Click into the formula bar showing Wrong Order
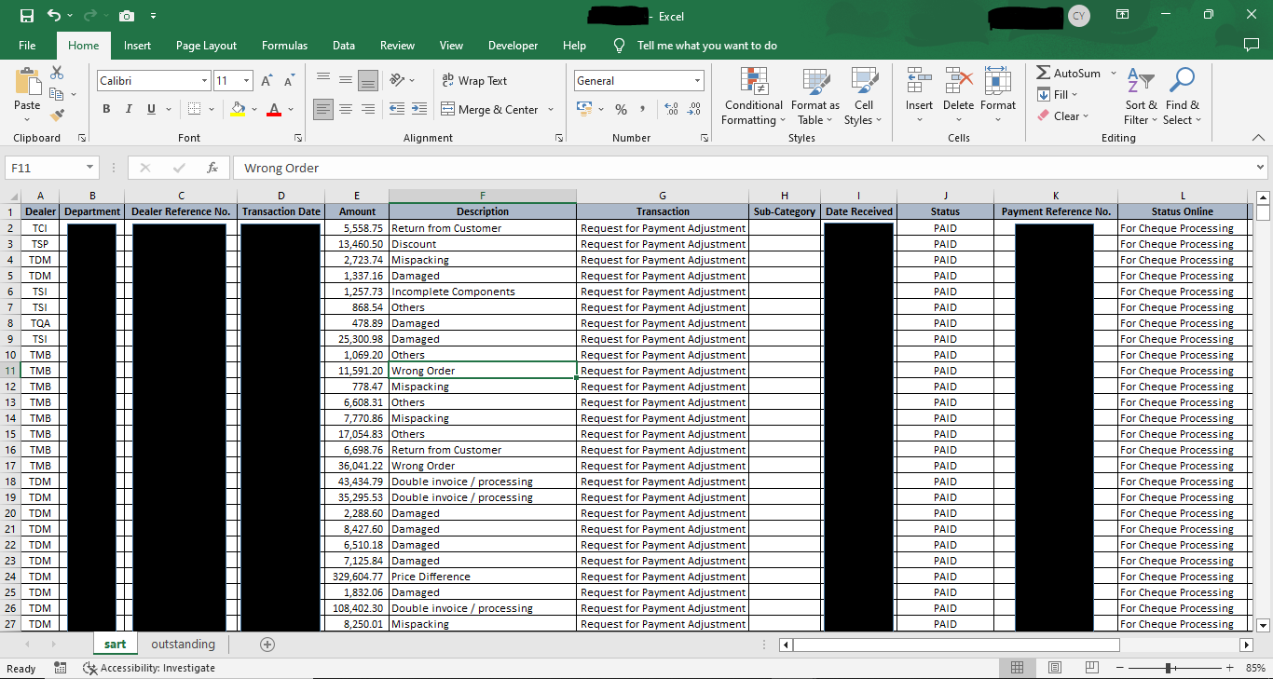The width and height of the screenshot is (1273, 679). 743,168
